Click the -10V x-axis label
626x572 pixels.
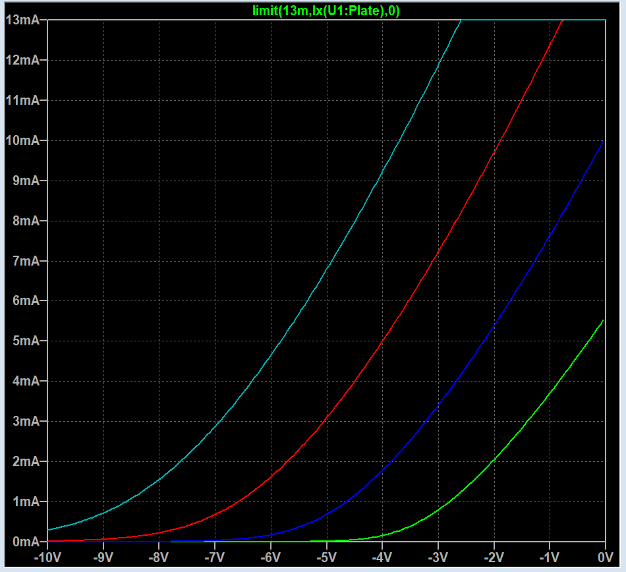(x=47, y=558)
